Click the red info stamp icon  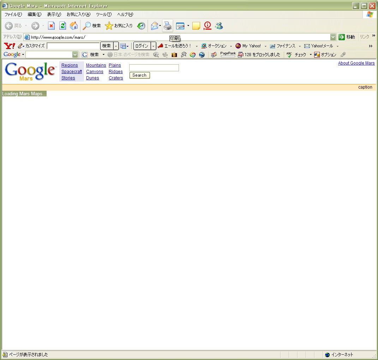tap(207, 25)
